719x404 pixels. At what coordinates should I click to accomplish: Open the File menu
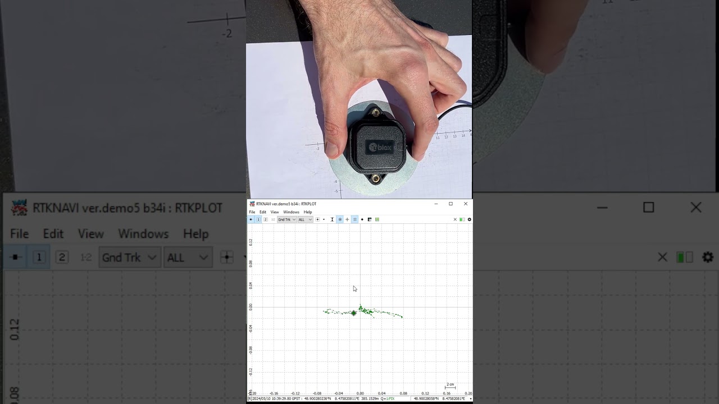click(252, 212)
